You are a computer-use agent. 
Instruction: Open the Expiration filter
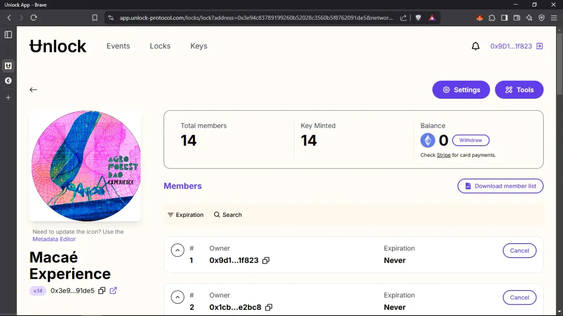coord(185,215)
